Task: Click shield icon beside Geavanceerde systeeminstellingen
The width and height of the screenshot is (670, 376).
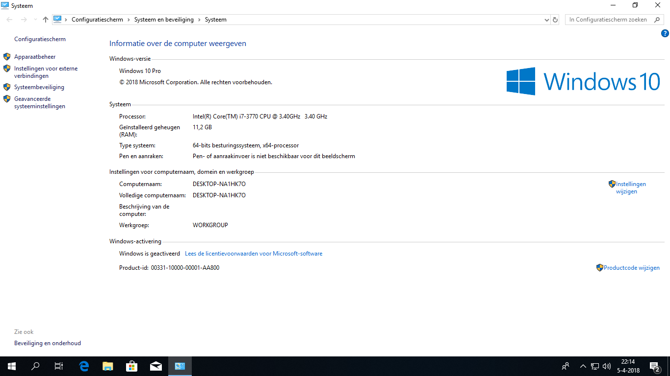Action: (7, 99)
